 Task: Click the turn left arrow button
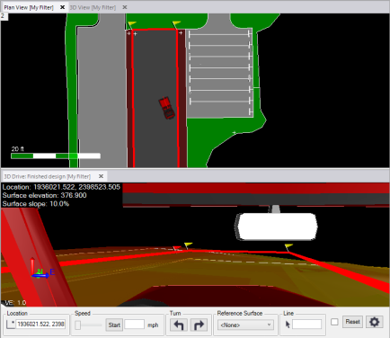[x=179, y=325]
